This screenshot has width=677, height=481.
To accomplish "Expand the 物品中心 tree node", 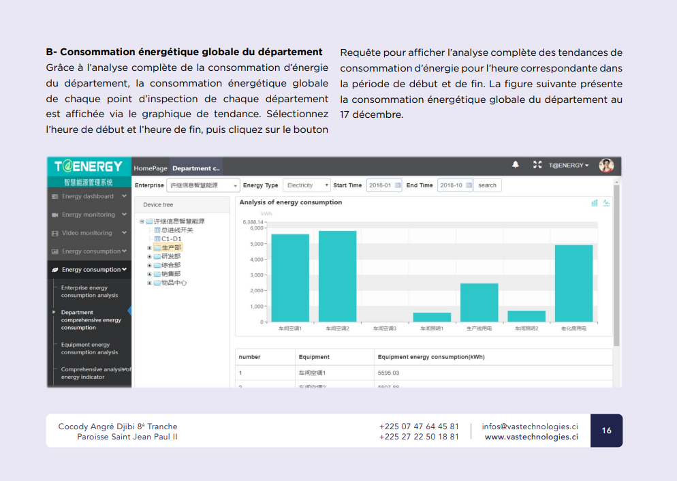I will click(149, 283).
